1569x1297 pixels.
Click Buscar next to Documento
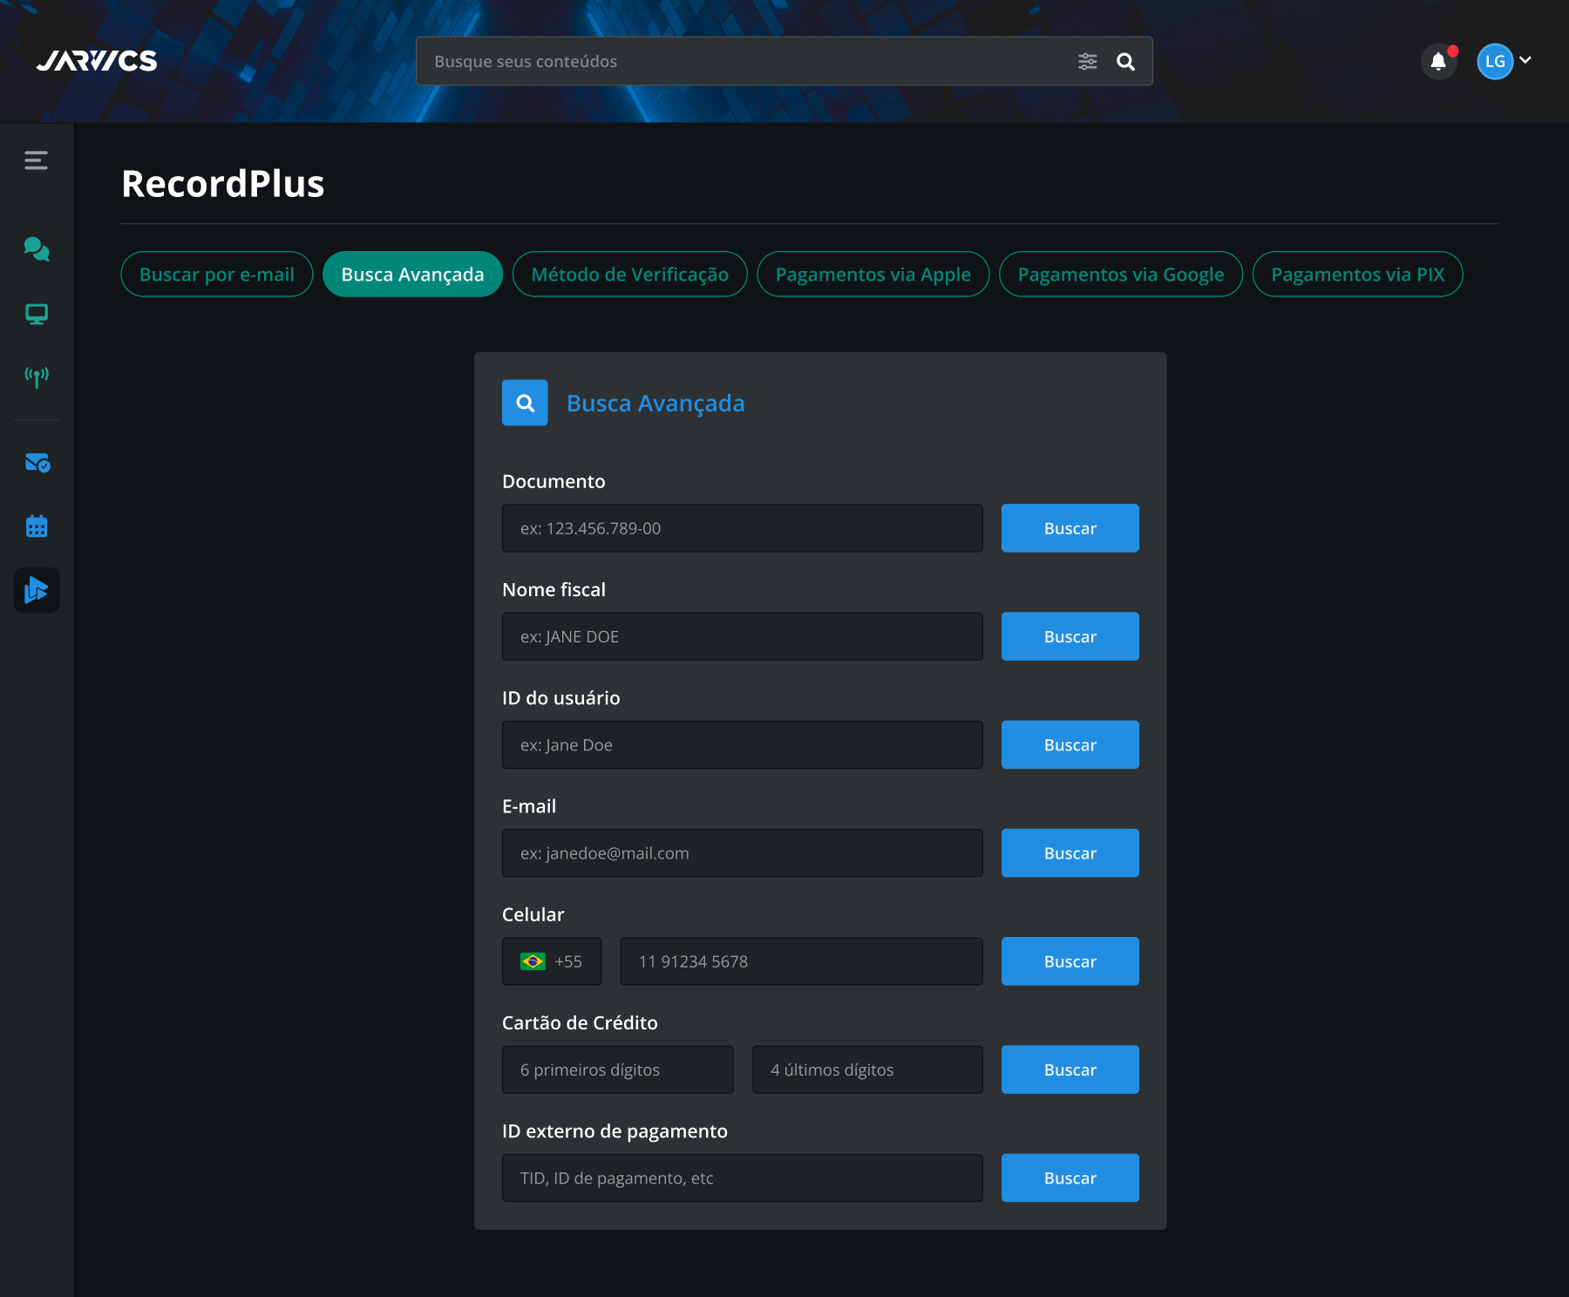tap(1070, 528)
